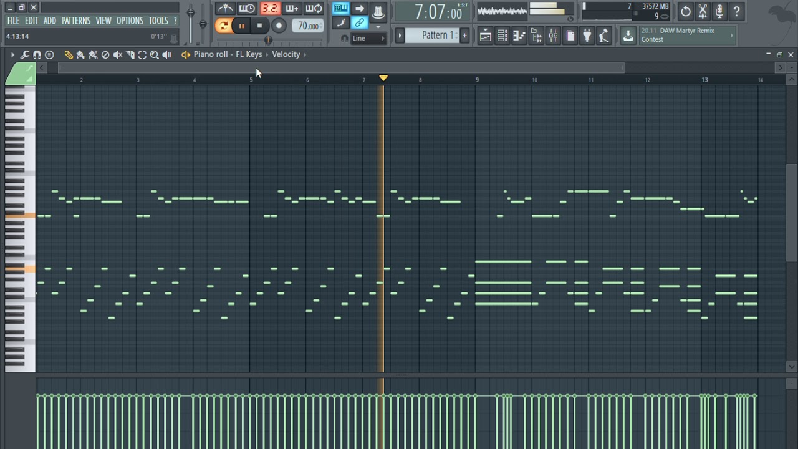Click the speaker icon before Piano roll title
The image size is (798, 449).
pyautogui.click(x=185, y=55)
